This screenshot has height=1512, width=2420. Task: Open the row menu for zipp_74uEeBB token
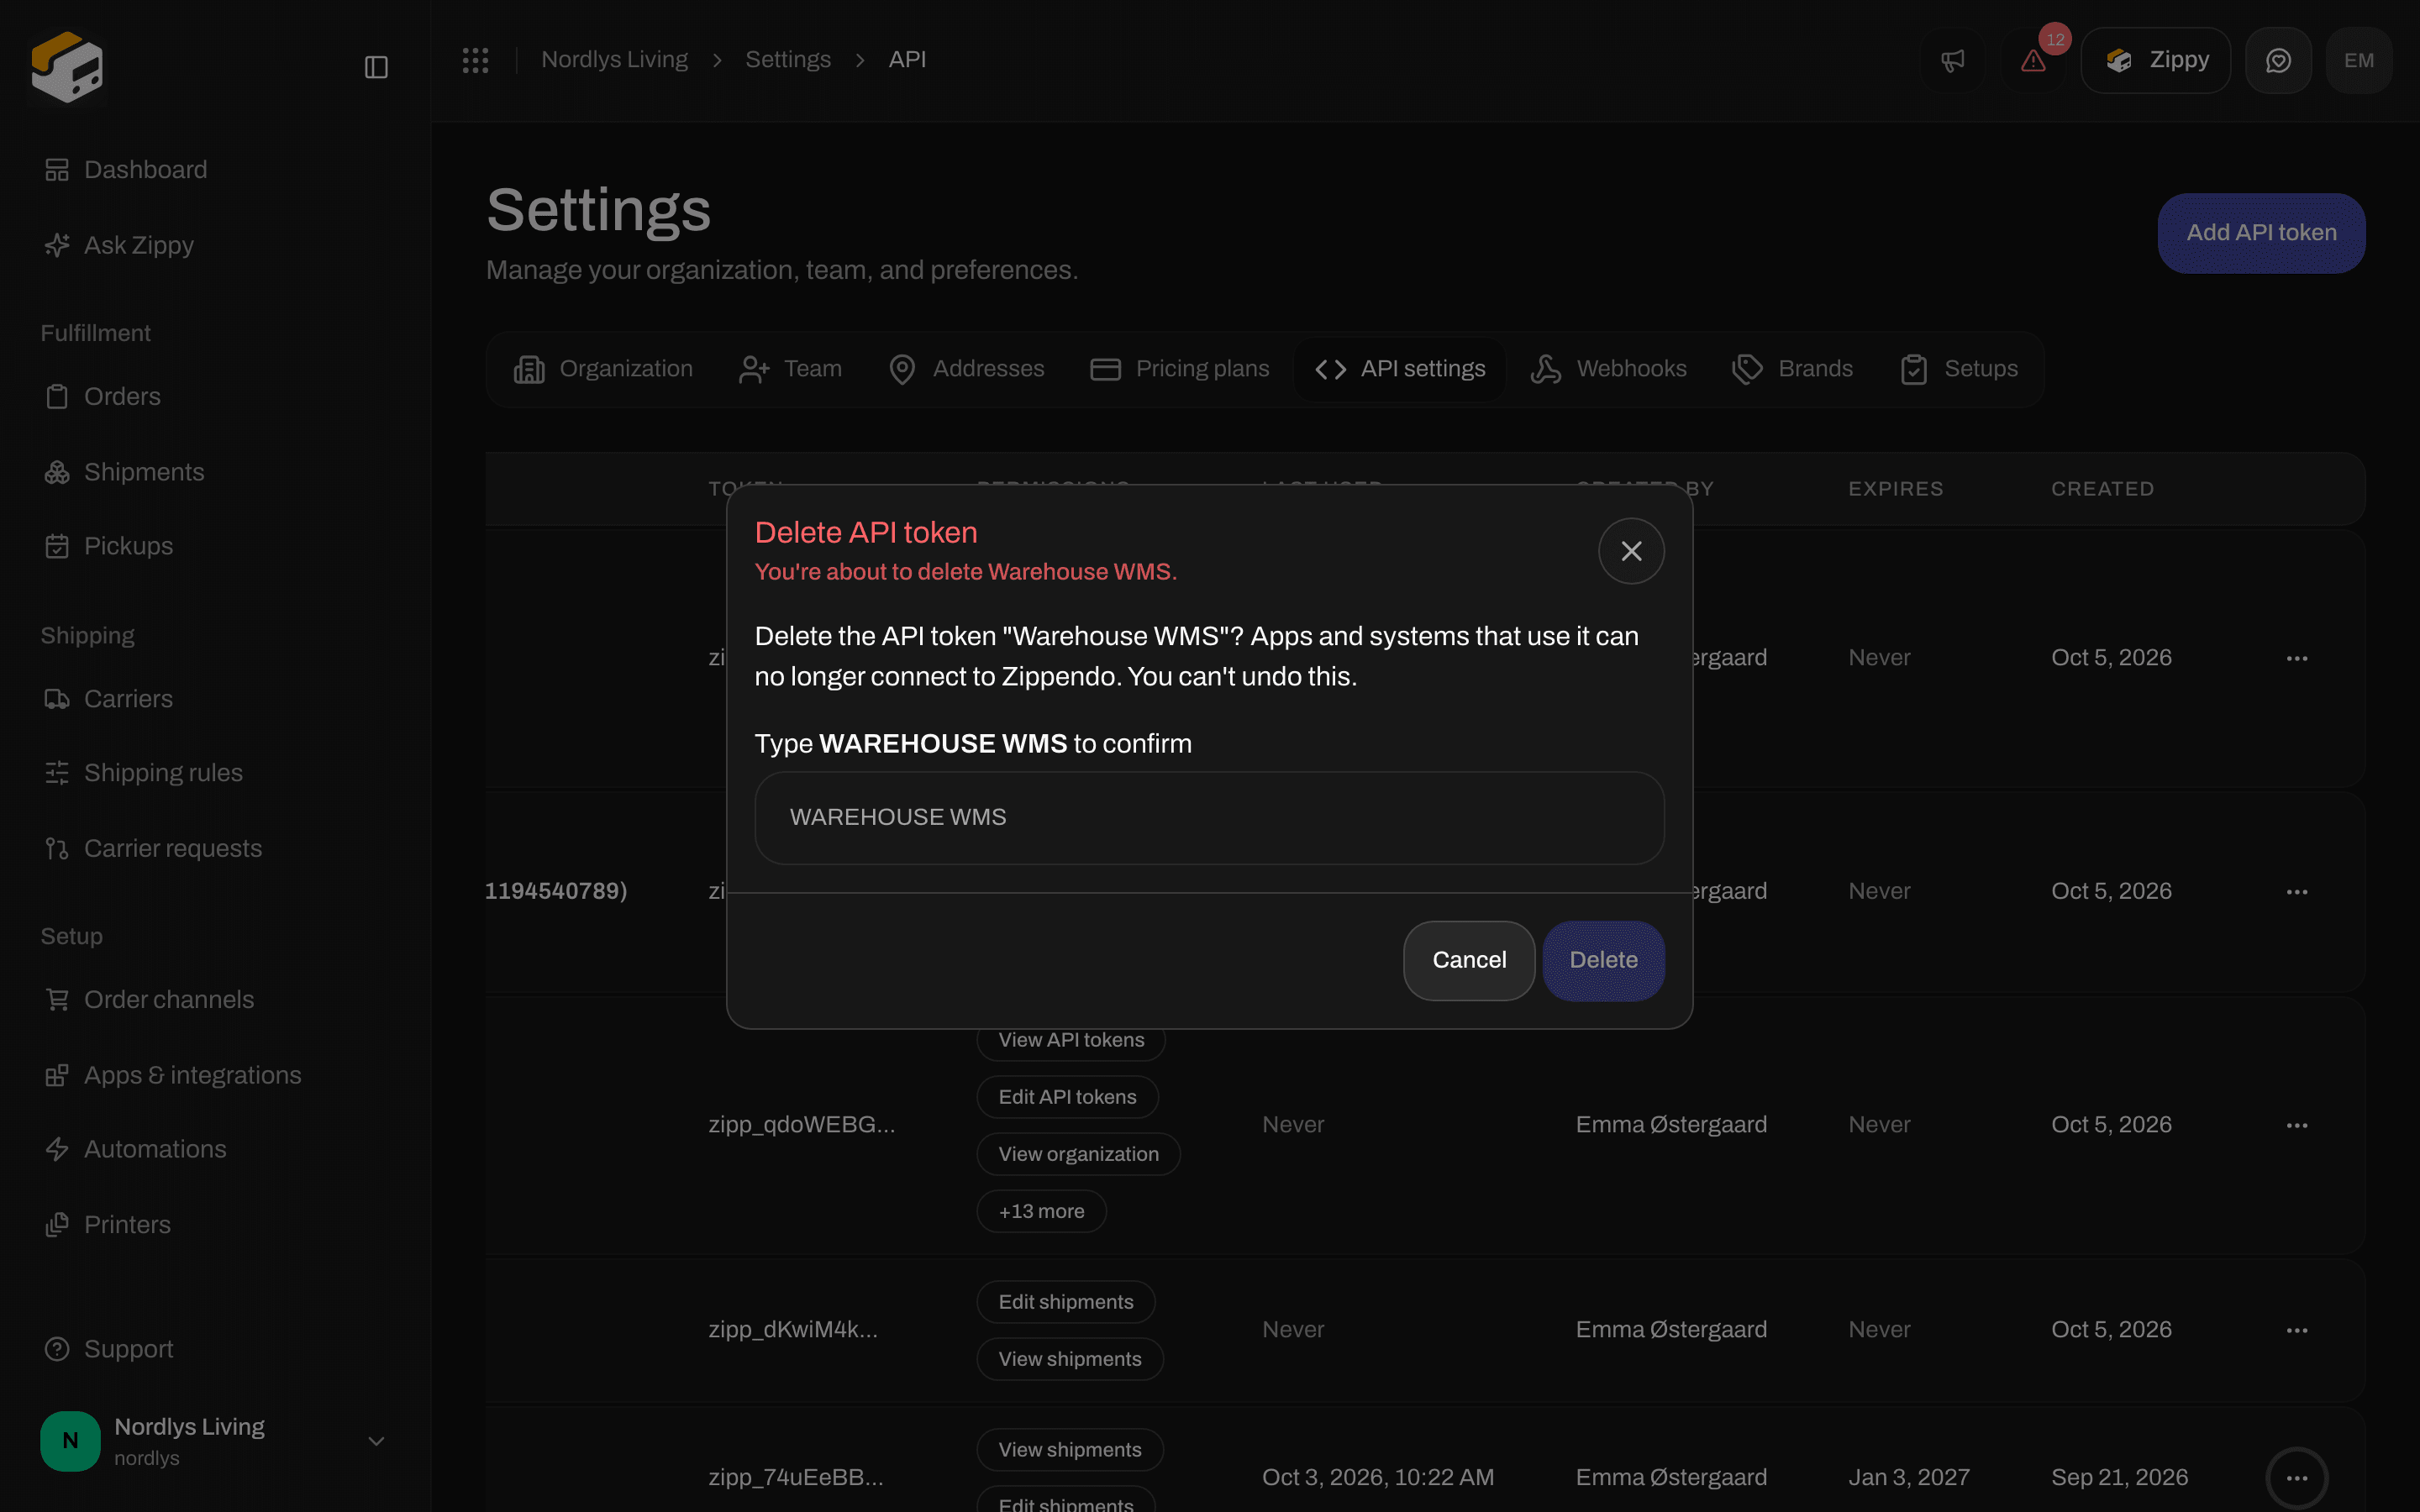tap(2297, 1478)
